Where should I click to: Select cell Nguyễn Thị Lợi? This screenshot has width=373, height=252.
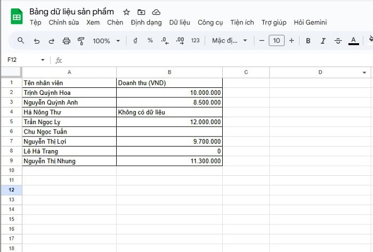tap(69, 142)
